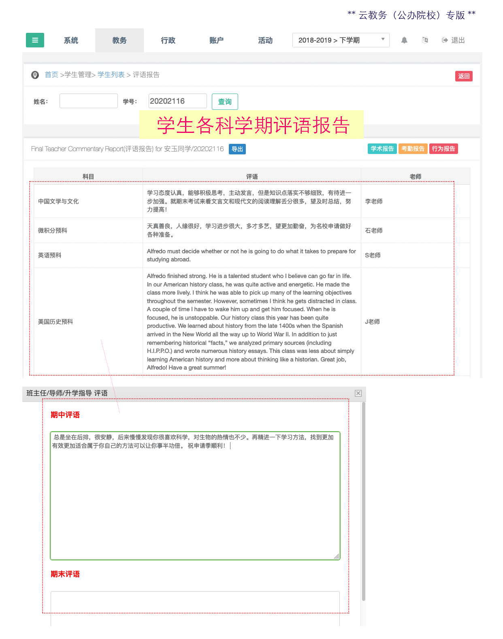Open the 学术报告 academic report

click(x=382, y=149)
